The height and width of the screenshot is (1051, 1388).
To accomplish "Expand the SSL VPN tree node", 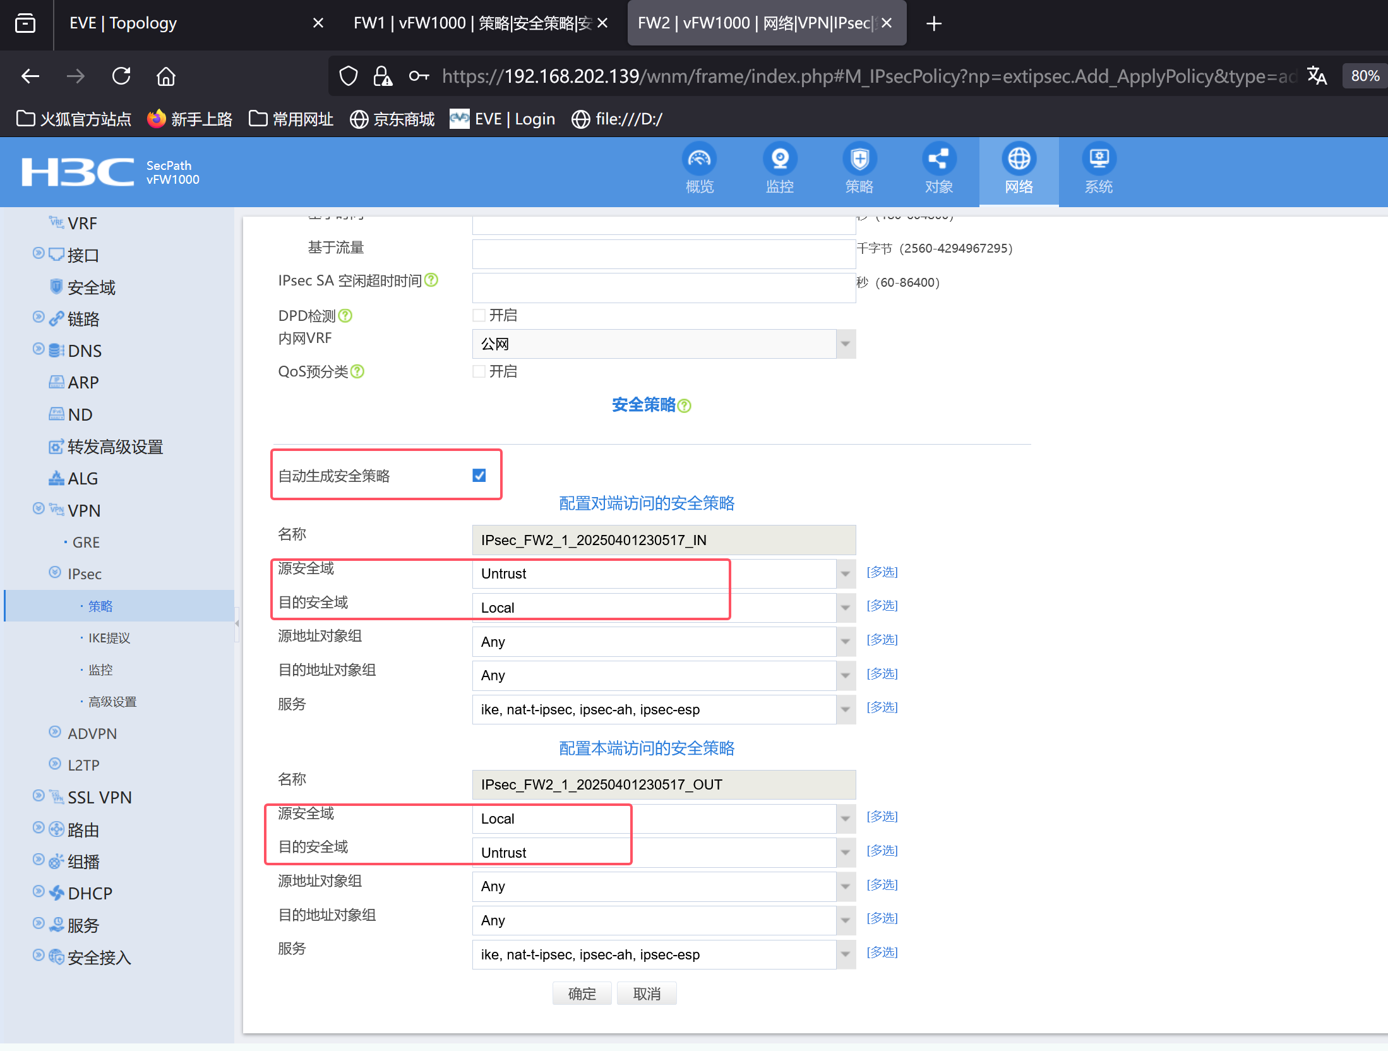I will coord(39,796).
